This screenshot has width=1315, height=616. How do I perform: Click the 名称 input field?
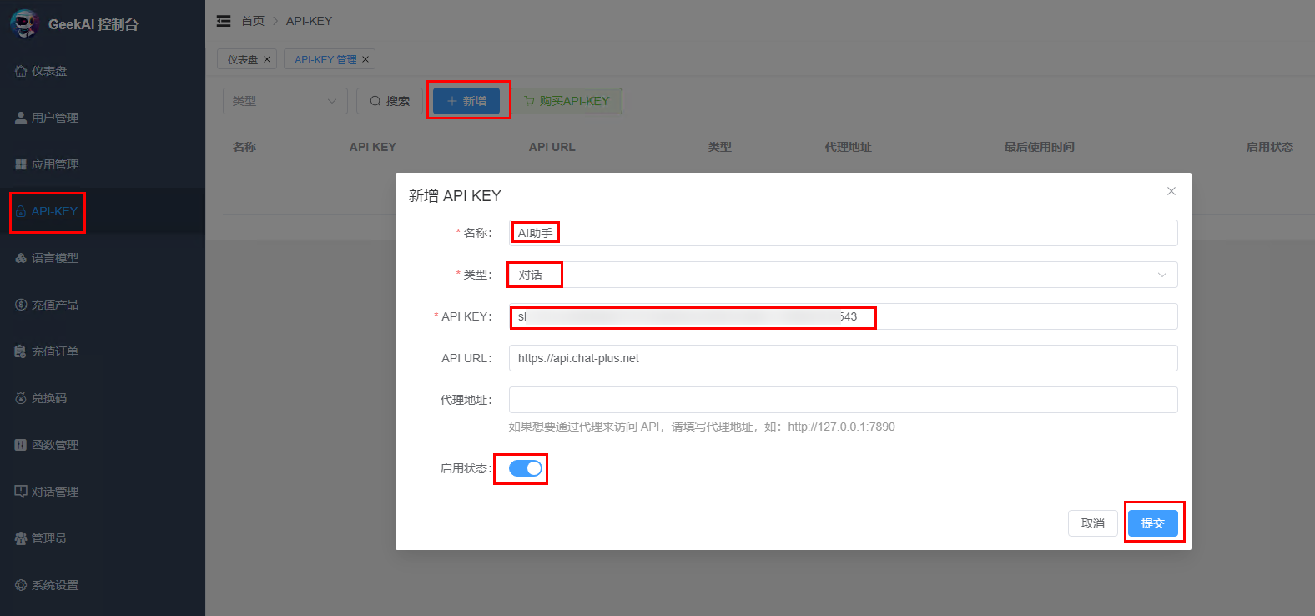844,233
